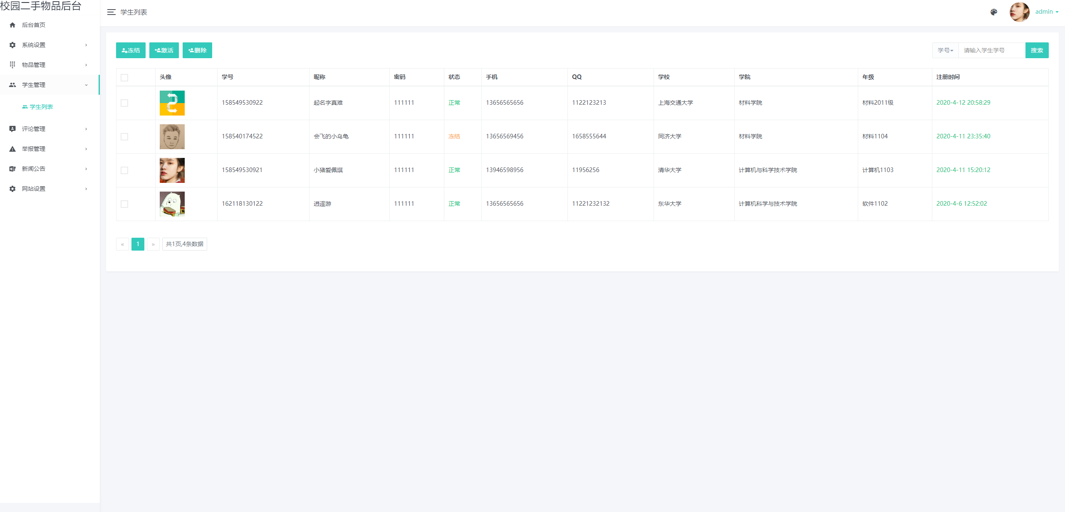Viewport: 1065px width, 512px height.
Task: Click the gear icon beside 系统设置
Action: (12, 45)
